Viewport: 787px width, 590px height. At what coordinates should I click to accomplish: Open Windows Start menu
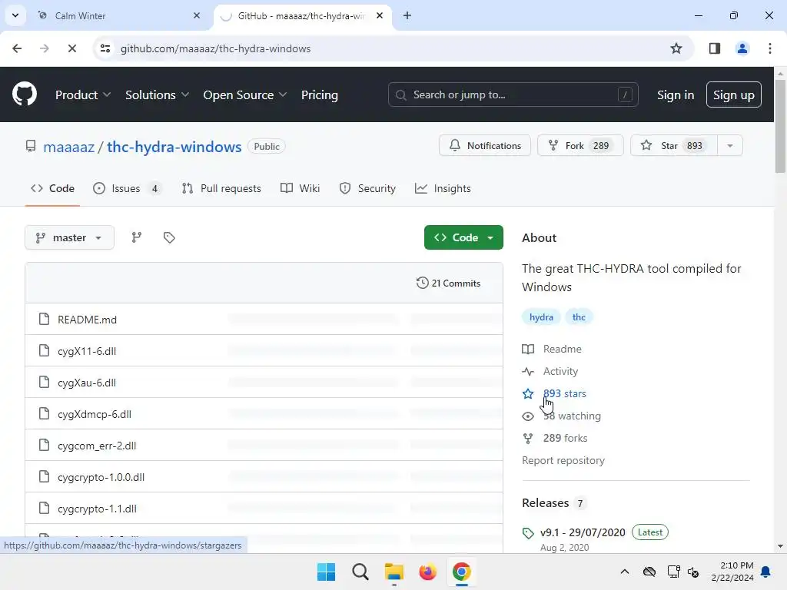click(x=326, y=572)
